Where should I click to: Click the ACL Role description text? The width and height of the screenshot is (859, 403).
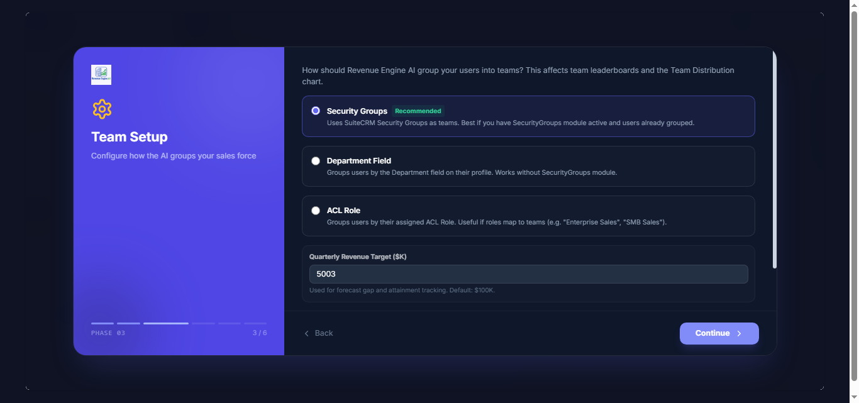pos(497,221)
